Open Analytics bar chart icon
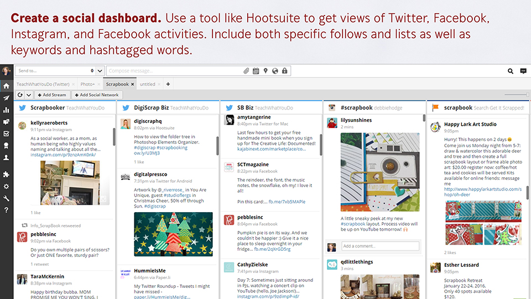Screen dimensions: 531x299 click(x=6, y=110)
